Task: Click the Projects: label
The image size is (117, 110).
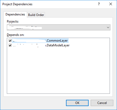Action: (x=13, y=21)
